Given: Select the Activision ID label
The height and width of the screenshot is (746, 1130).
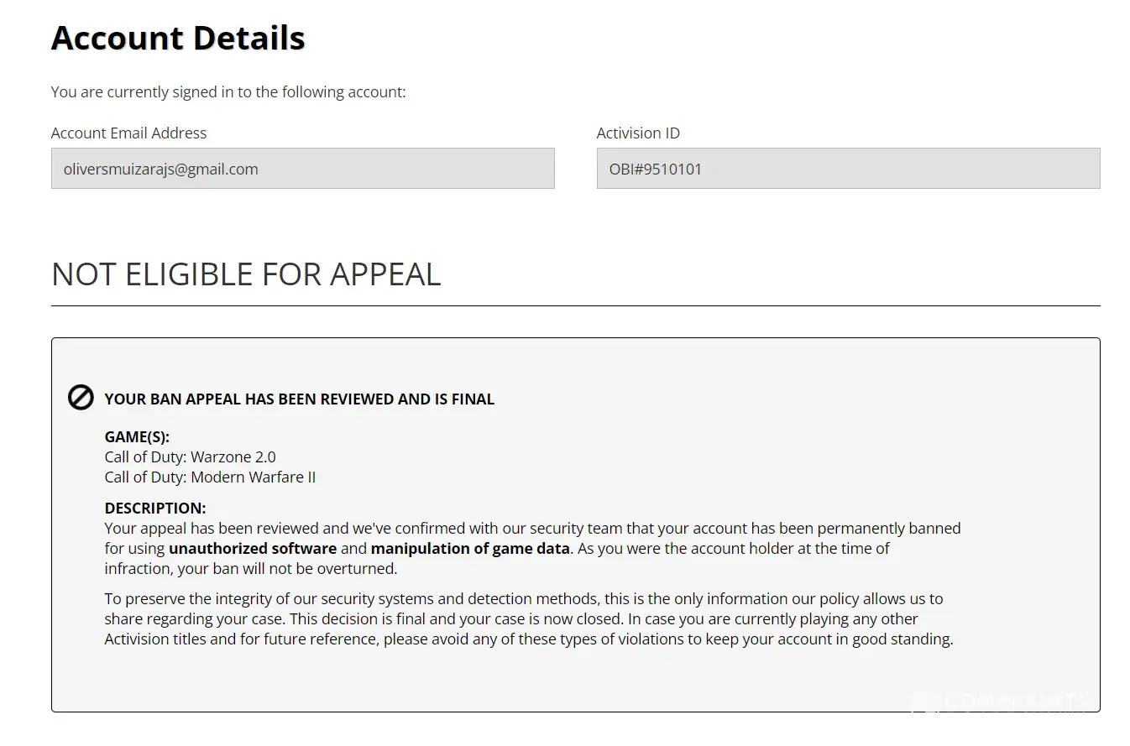Looking at the screenshot, I should [638, 133].
